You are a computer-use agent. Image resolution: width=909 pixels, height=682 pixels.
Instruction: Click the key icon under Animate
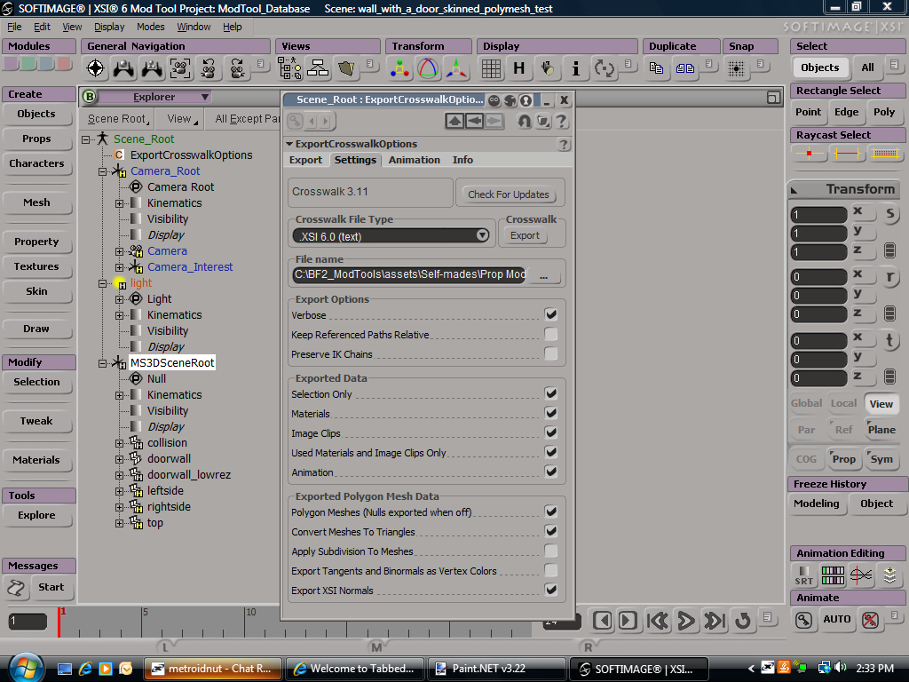point(803,620)
